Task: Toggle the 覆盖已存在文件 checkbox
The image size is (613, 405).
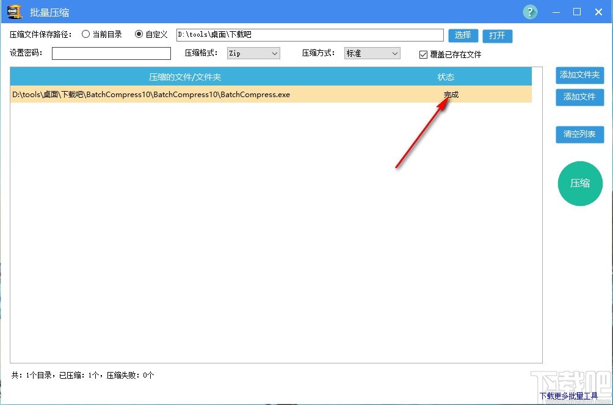Action: 423,54
